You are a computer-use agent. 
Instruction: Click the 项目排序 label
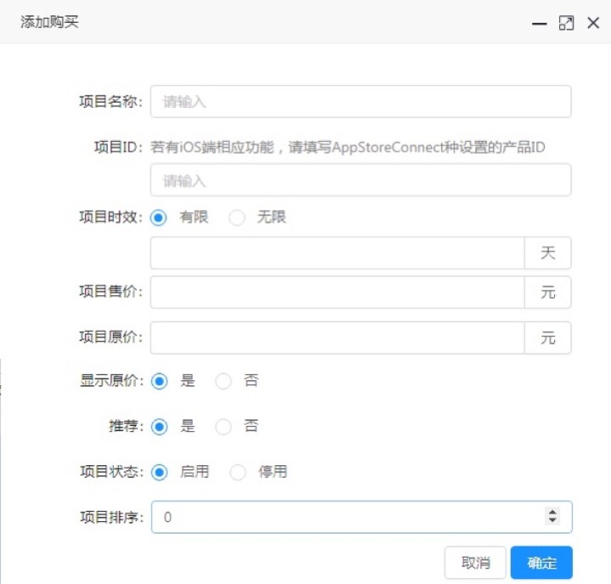coord(112,517)
